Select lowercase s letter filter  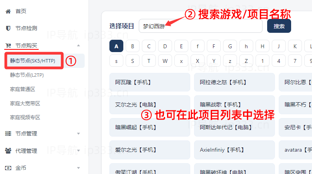point(116,61)
